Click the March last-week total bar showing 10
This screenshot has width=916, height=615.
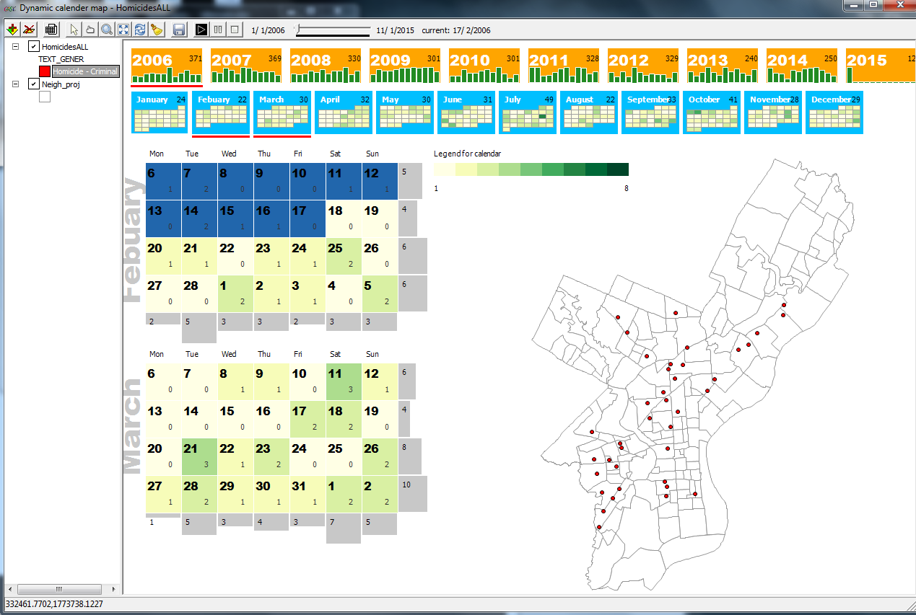pos(413,494)
